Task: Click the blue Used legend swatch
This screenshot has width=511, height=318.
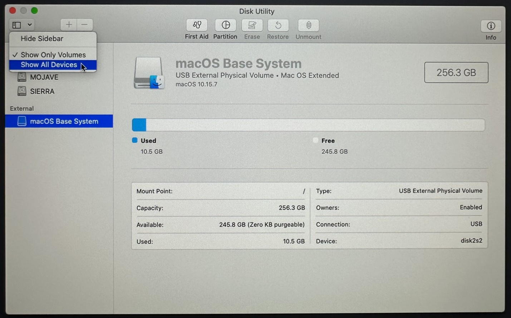Action: [x=135, y=140]
